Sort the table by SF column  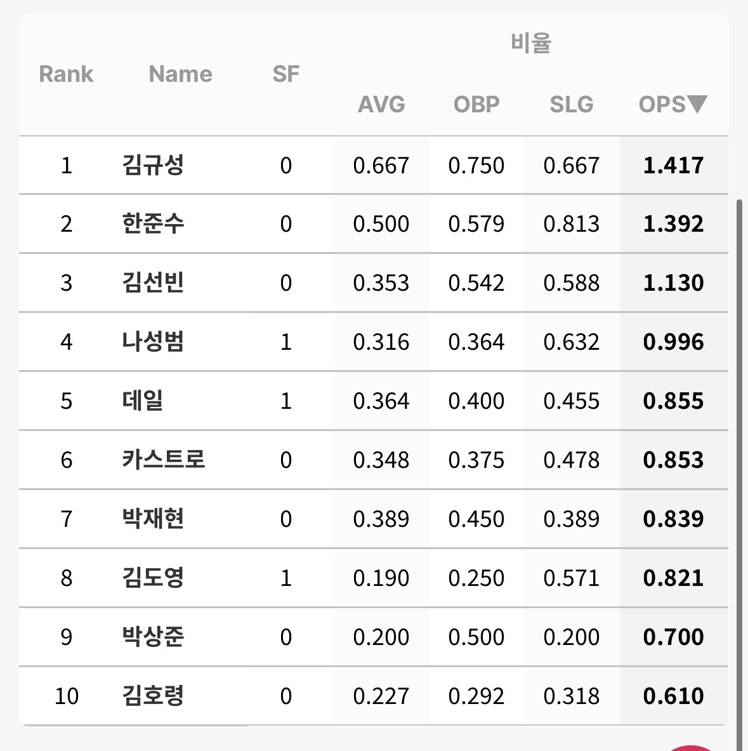[285, 74]
